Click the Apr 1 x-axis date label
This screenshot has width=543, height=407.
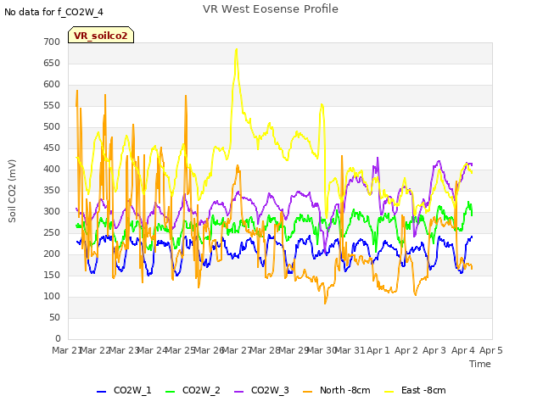pyautogui.click(x=378, y=350)
